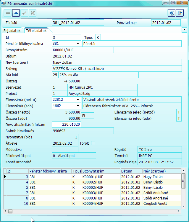Open the Ellenszámla (nettó) 22812 dropdown
The width and height of the screenshot is (189, 222).
coord(78,100)
